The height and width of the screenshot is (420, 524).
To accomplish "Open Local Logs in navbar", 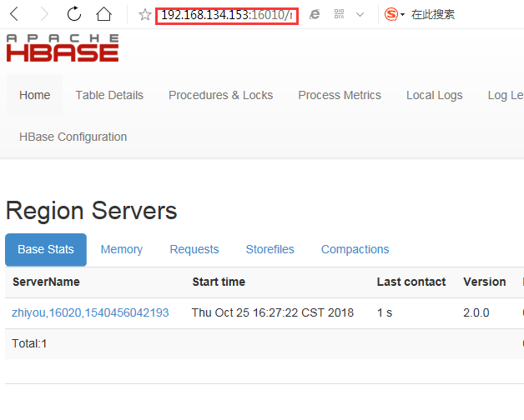I will tap(435, 95).
